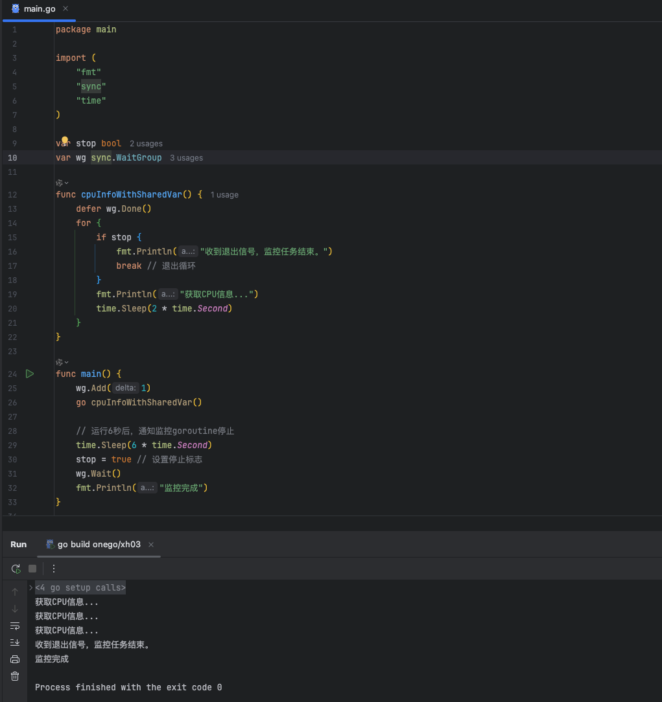Click 'Process finished with the exit code 0'
Image resolution: width=662 pixels, height=702 pixels.
(128, 687)
